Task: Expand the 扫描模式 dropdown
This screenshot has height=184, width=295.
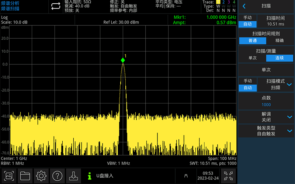Action: click(289, 84)
